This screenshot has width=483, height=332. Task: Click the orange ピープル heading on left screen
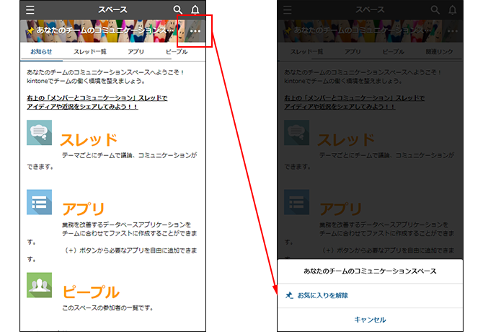coord(90,292)
